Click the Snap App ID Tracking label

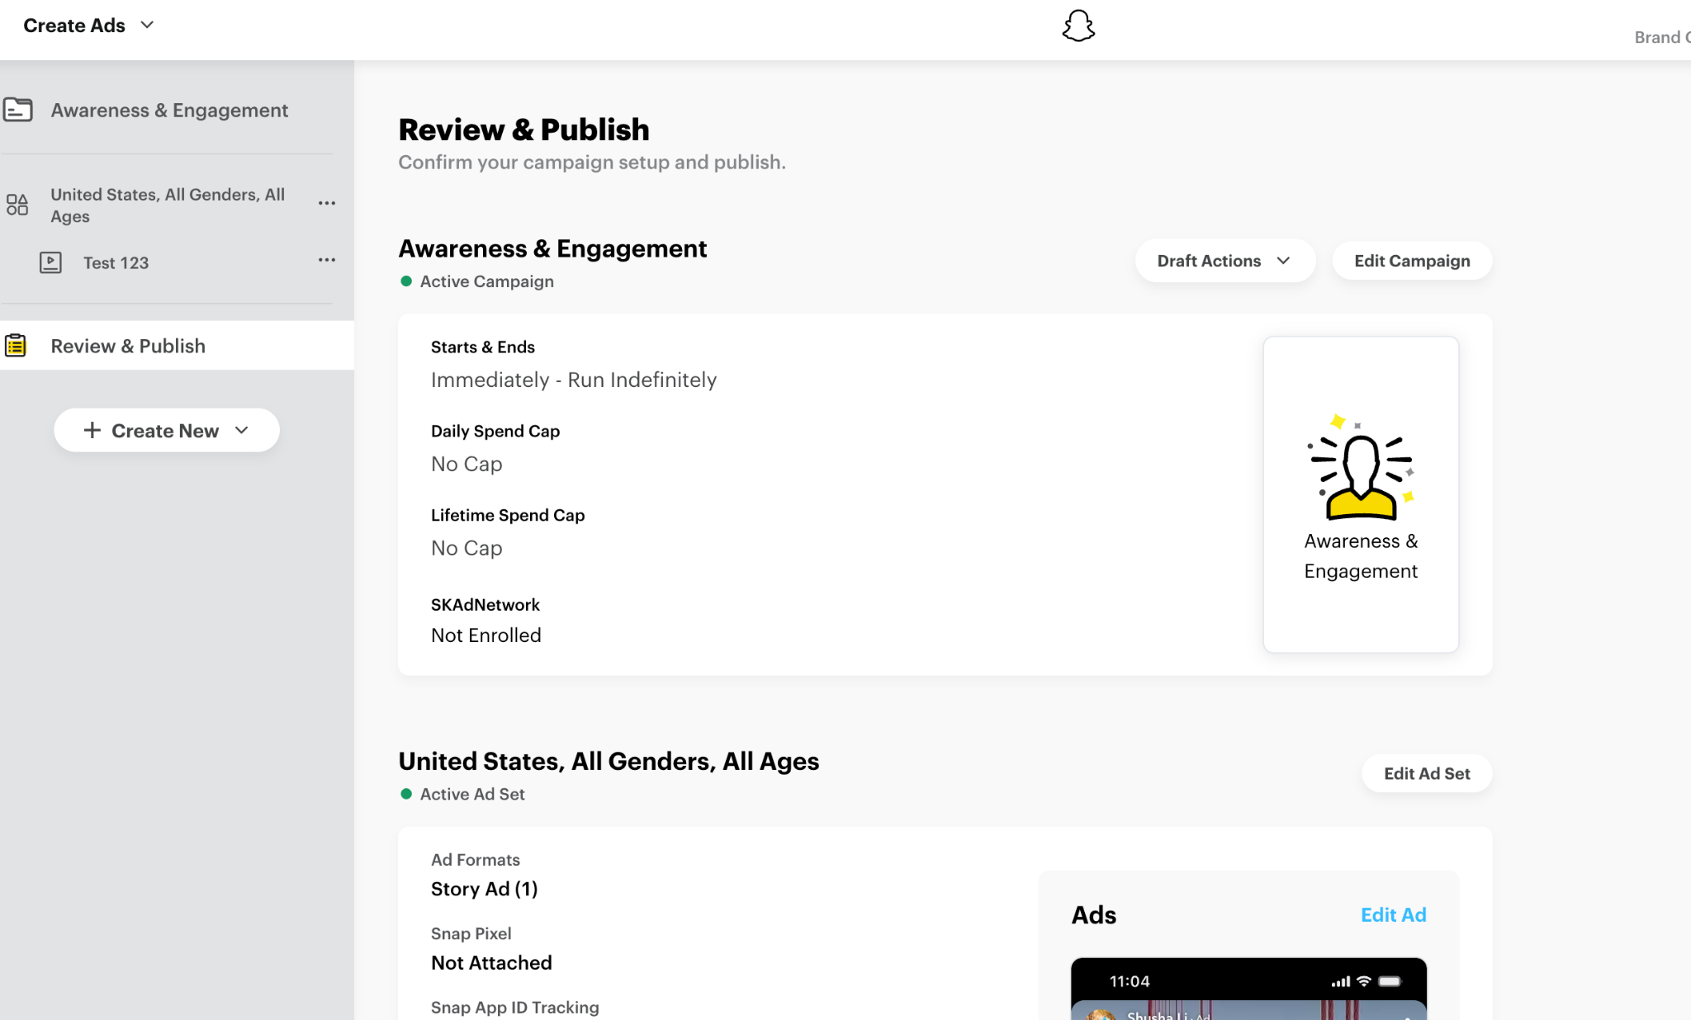(x=515, y=1007)
